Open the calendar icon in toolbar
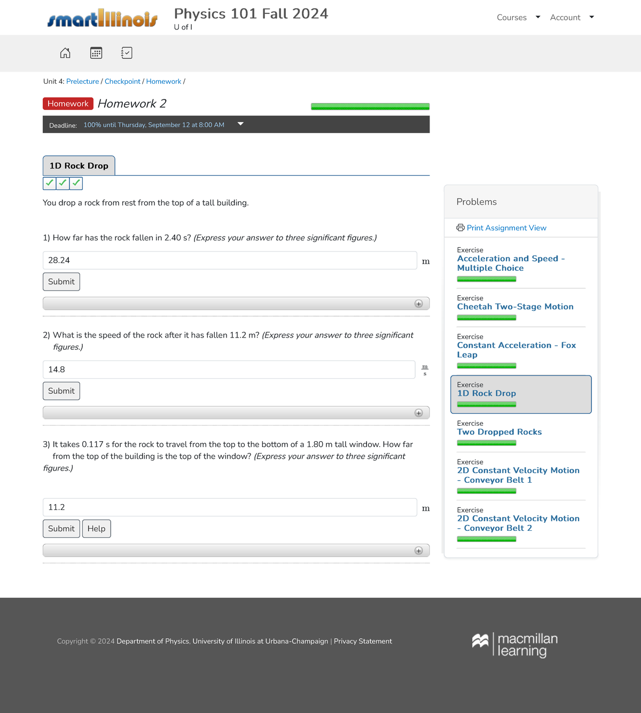The height and width of the screenshot is (713, 641). click(96, 53)
